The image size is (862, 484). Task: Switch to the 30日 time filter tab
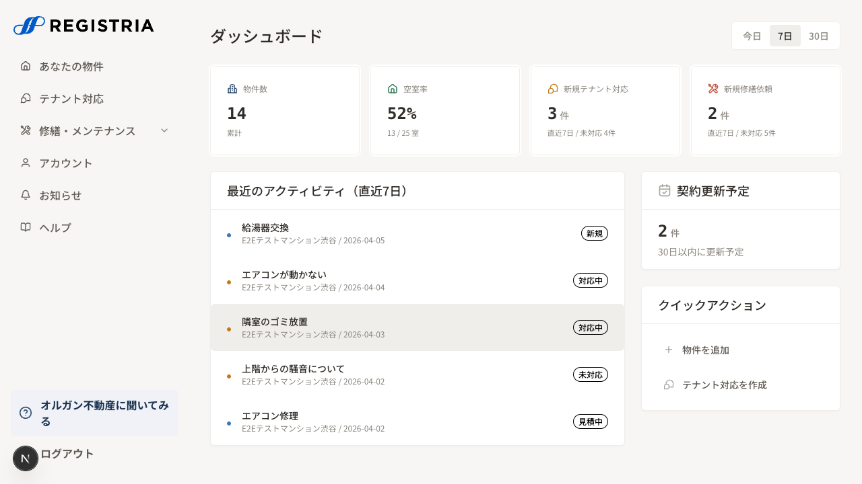(x=819, y=36)
